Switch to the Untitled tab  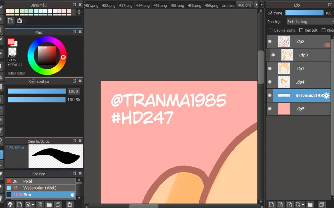point(228,5)
